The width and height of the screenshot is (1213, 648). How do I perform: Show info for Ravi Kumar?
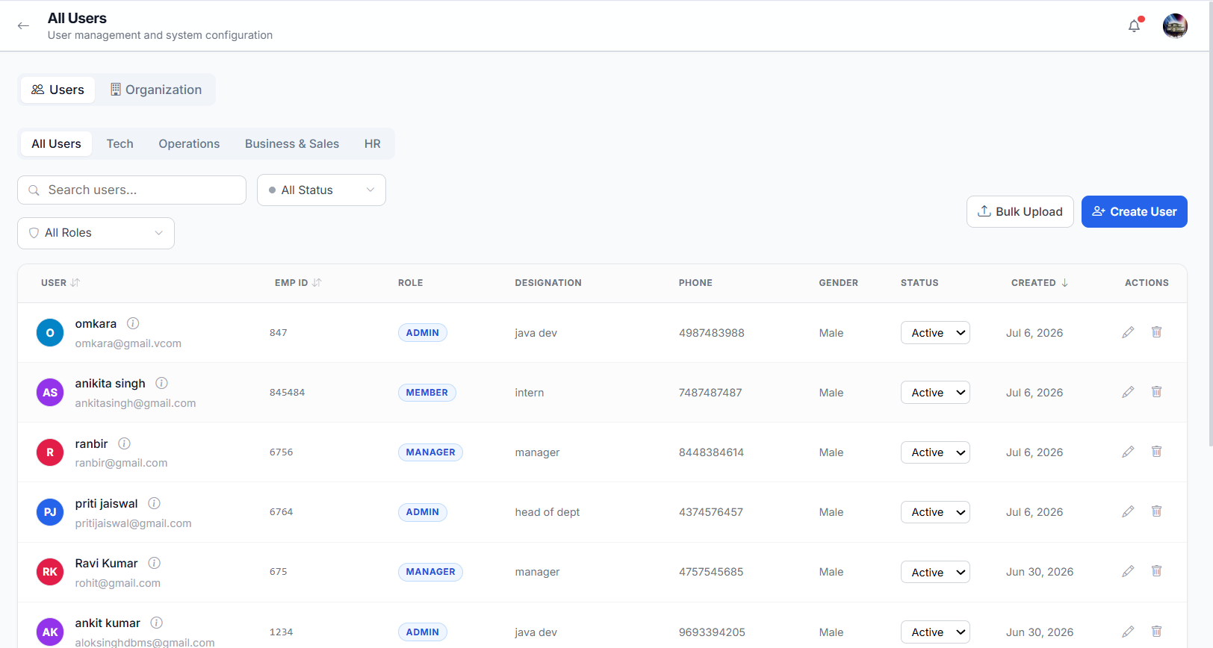tap(154, 563)
